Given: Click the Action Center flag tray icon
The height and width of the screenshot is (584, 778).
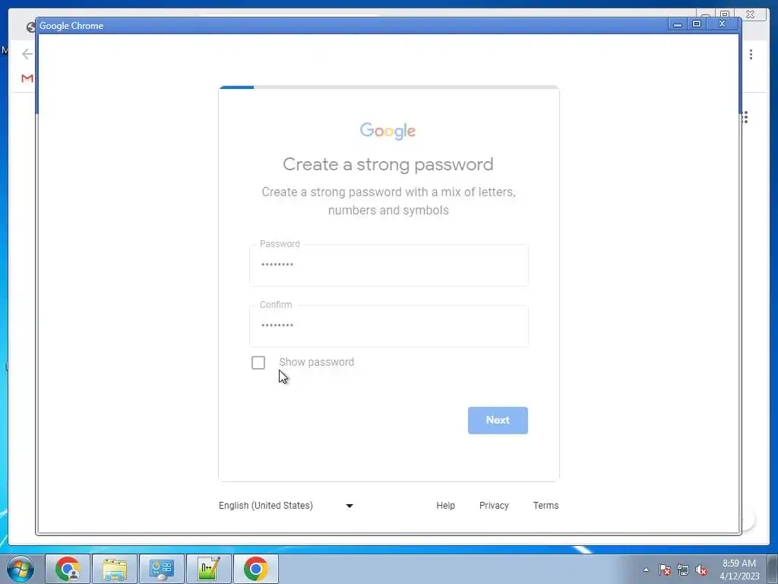Looking at the screenshot, I should 665,570.
